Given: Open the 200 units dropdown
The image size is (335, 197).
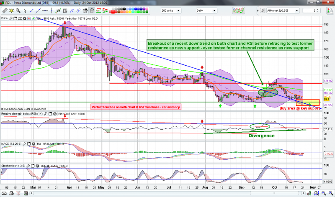Looking at the screenshot, I should click(178, 10).
